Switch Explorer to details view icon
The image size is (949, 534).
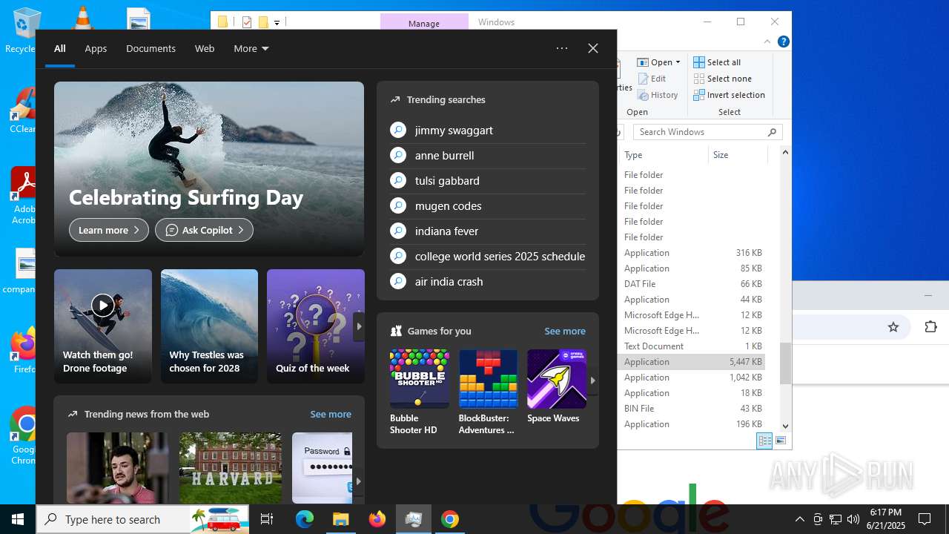(764, 441)
